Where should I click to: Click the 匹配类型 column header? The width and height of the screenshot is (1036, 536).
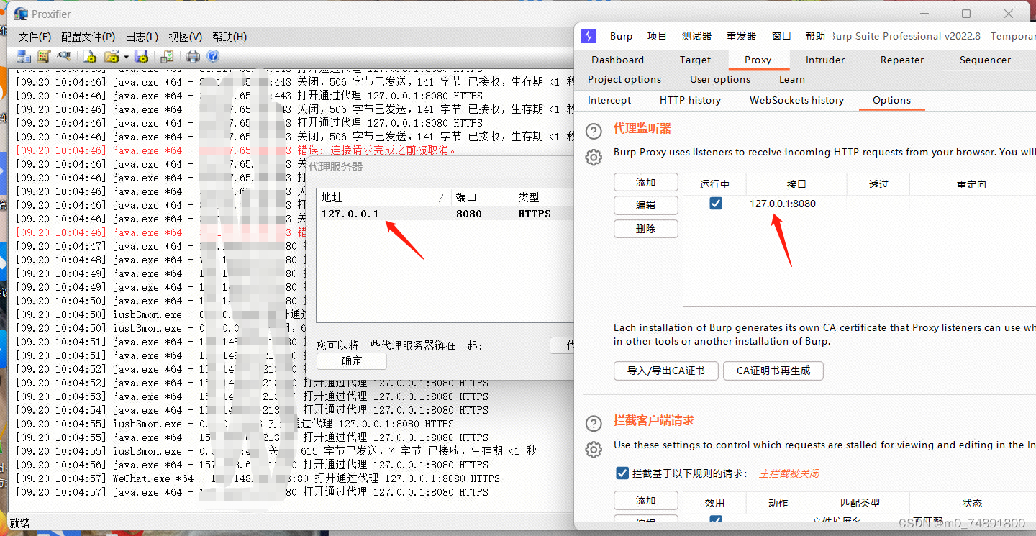[860, 503]
